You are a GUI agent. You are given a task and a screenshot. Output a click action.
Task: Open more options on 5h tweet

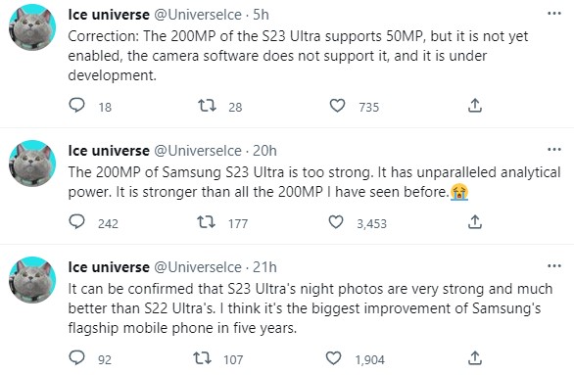coord(554,14)
